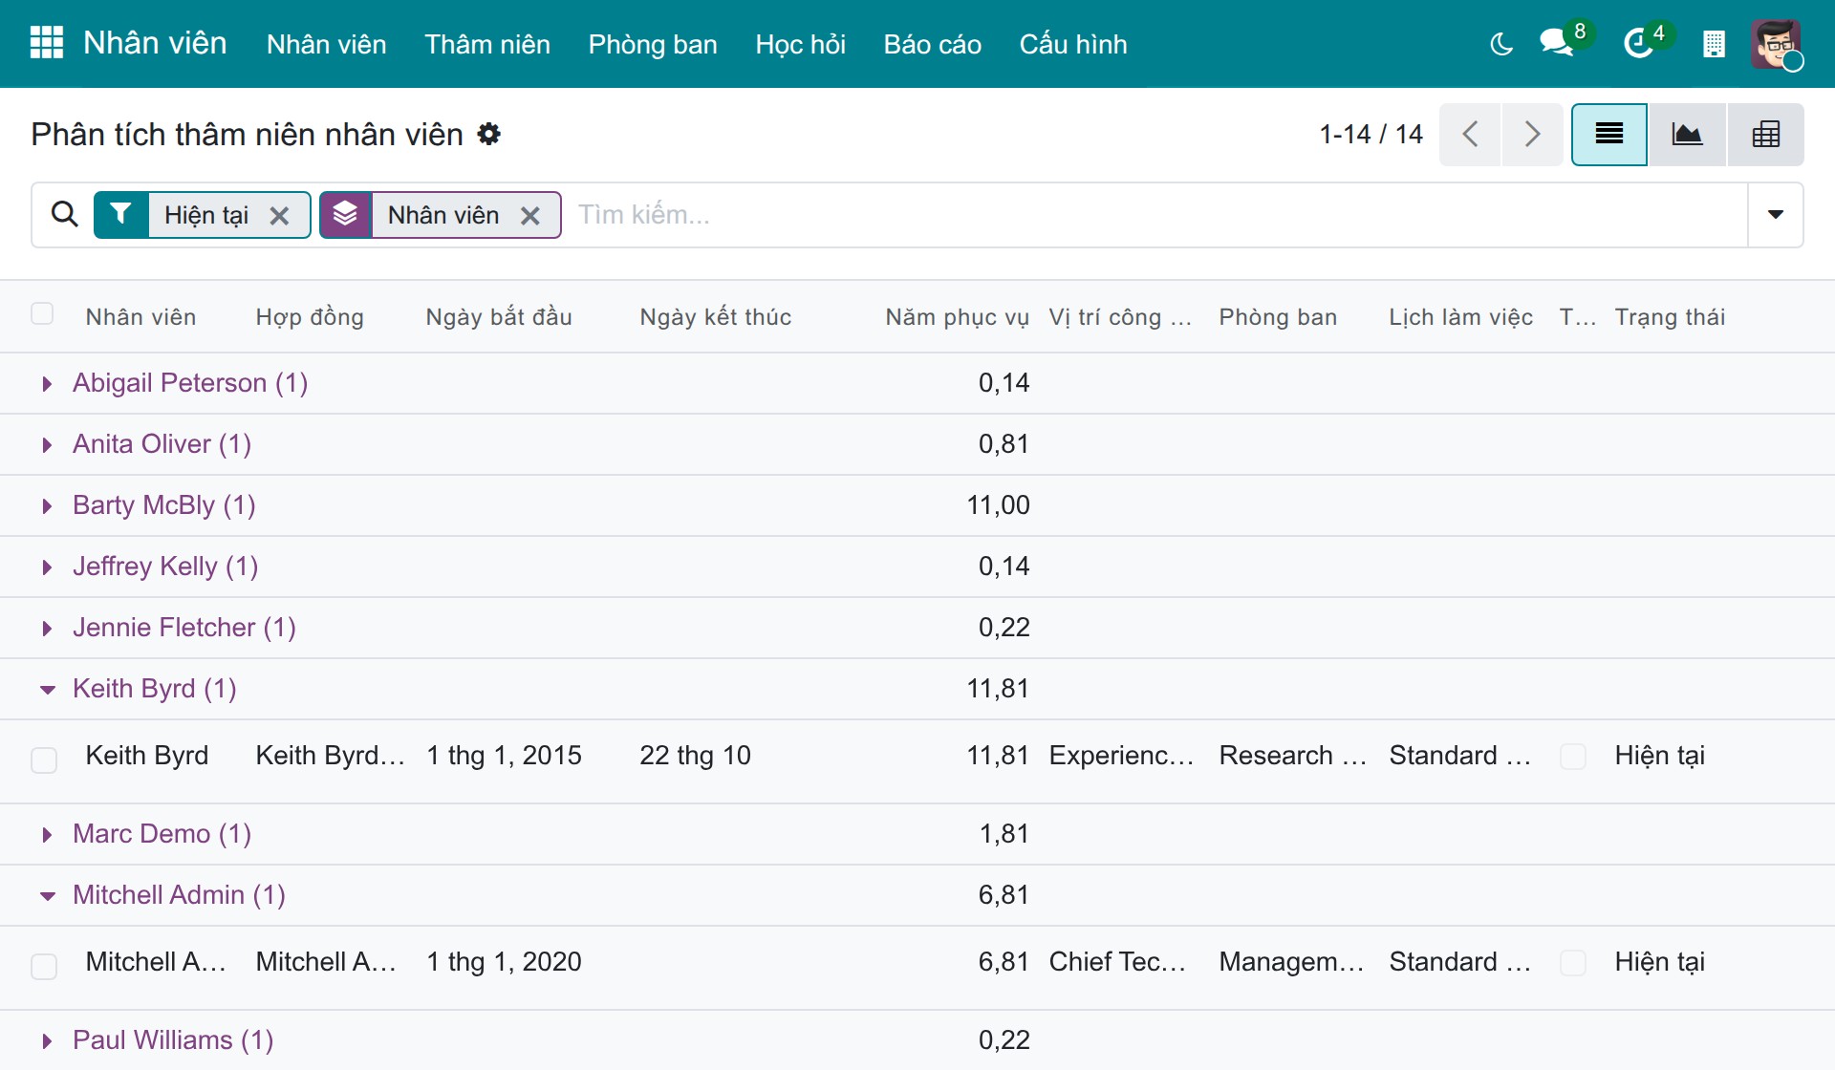Select the list view button
The width and height of the screenshot is (1835, 1070).
[x=1609, y=135]
